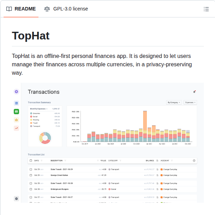Open the blue accounts sidebar icon
The height and width of the screenshot is (215, 215).
tap(16, 103)
